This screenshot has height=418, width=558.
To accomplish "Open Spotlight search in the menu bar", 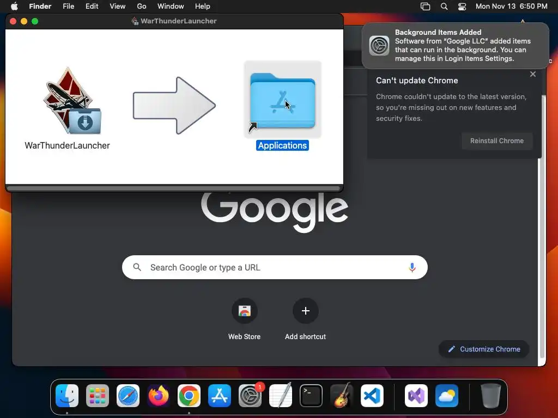I will 444,7.
